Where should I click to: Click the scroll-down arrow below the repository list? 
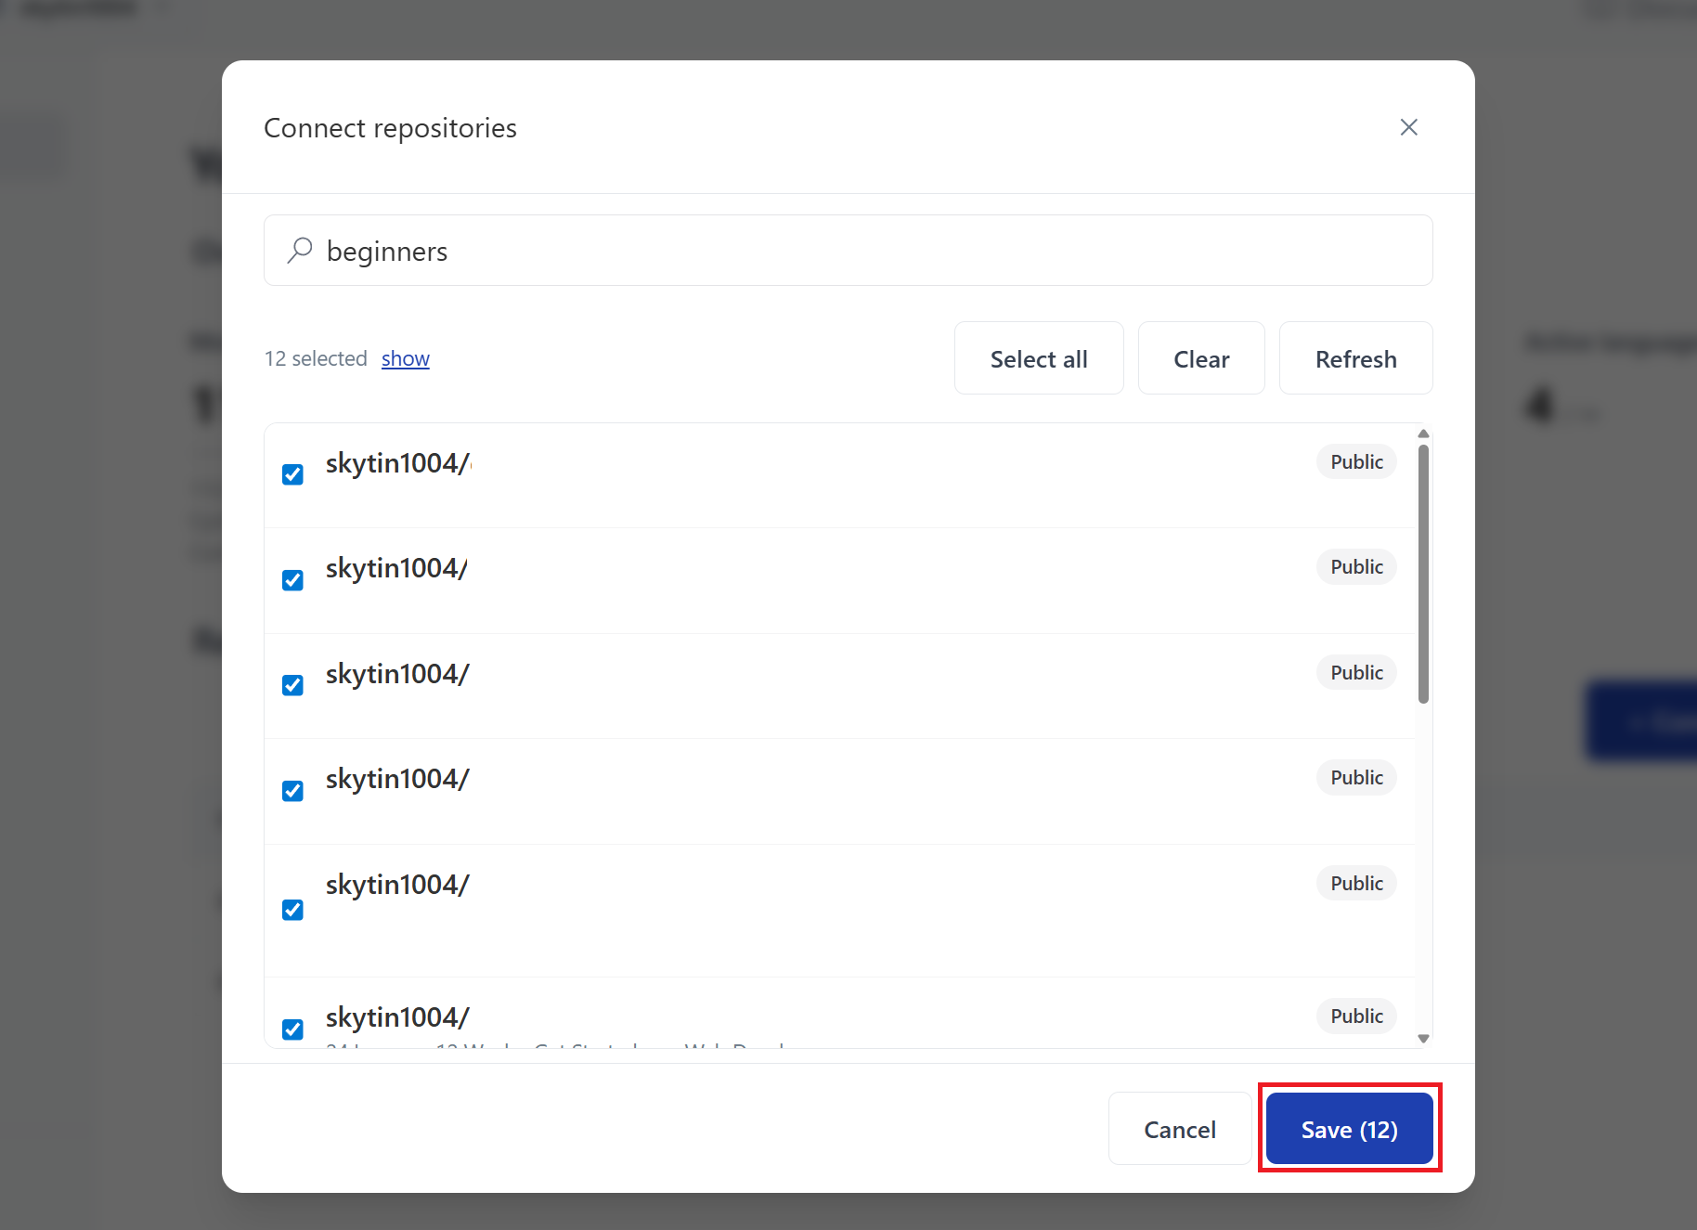pyautogui.click(x=1422, y=1038)
